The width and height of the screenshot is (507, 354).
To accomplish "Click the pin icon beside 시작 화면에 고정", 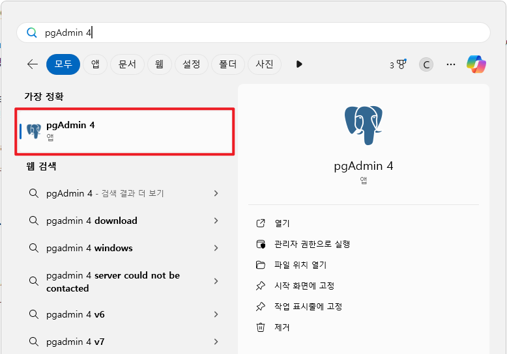I will tap(261, 286).
